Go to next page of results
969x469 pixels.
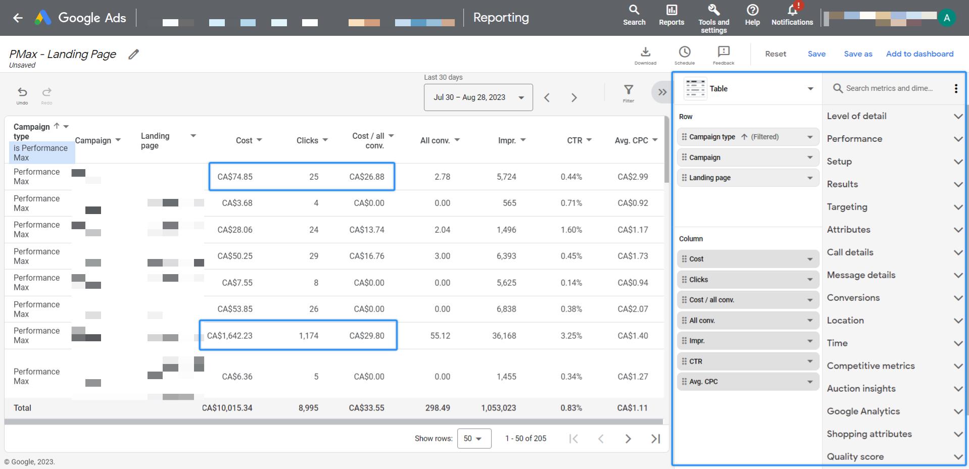628,439
